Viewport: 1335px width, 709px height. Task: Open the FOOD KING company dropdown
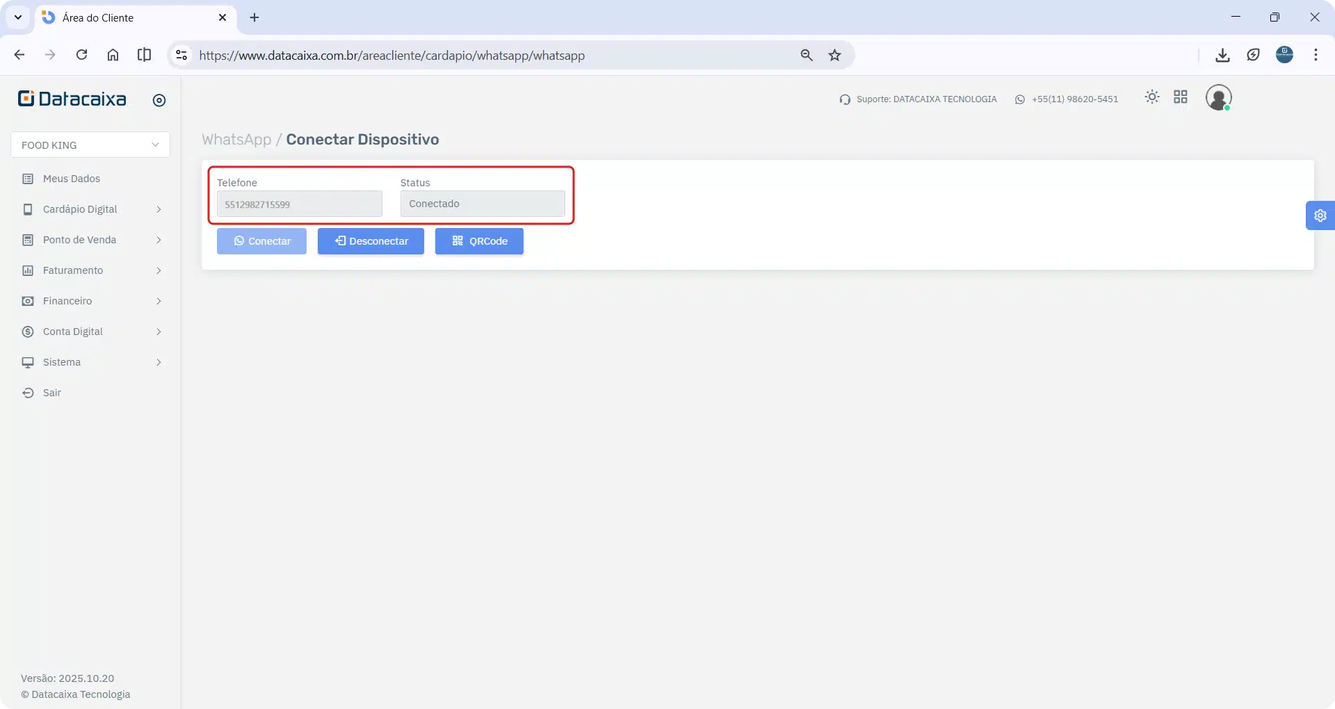tap(90, 145)
